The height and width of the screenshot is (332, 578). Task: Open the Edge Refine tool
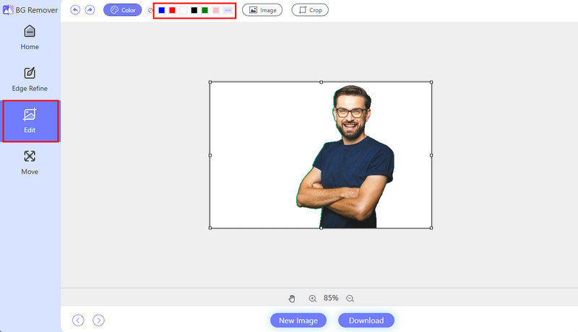pyautogui.click(x=30, y=79)
